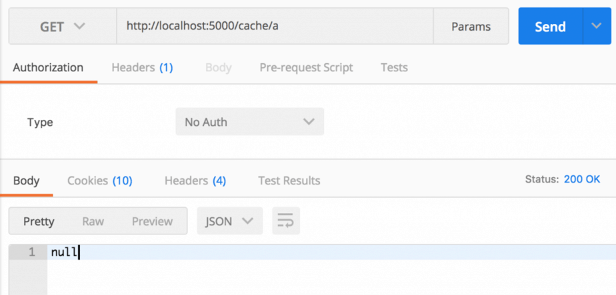Image resolution: width=616 pixels, height=295 pixels.
Task: Switch to Preview response view
Action: 152,221
